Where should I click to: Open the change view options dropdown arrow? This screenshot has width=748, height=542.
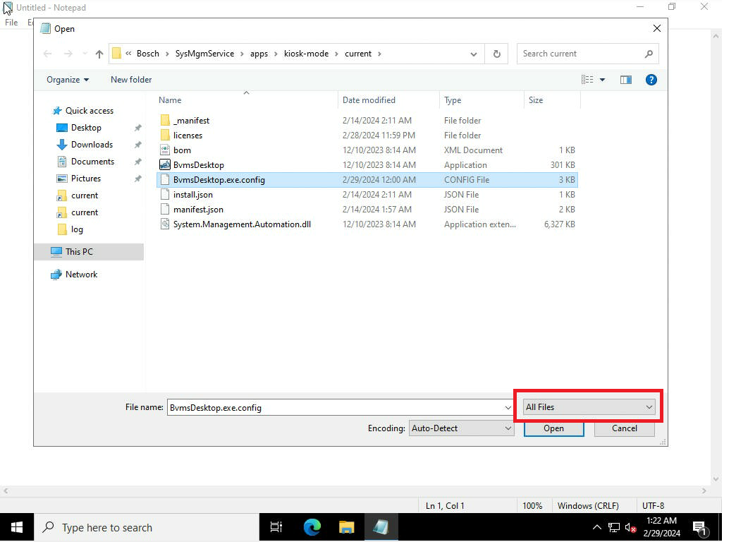tap(602, 80)
